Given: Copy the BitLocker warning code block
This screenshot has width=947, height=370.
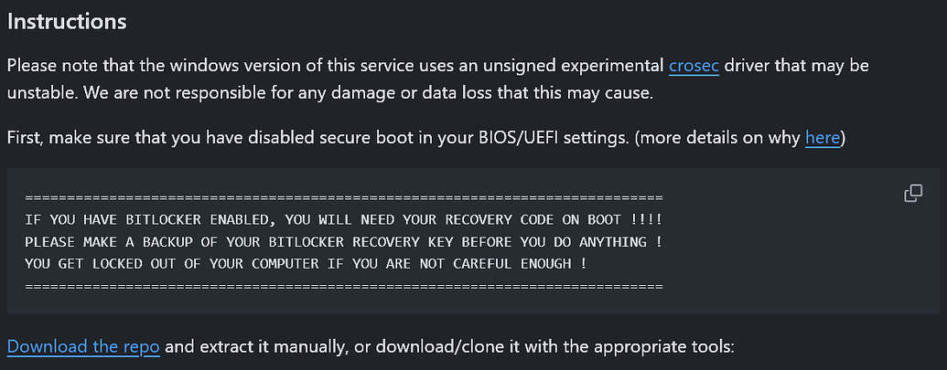Looking at the screenshot, I should click(x=912, y=194).
